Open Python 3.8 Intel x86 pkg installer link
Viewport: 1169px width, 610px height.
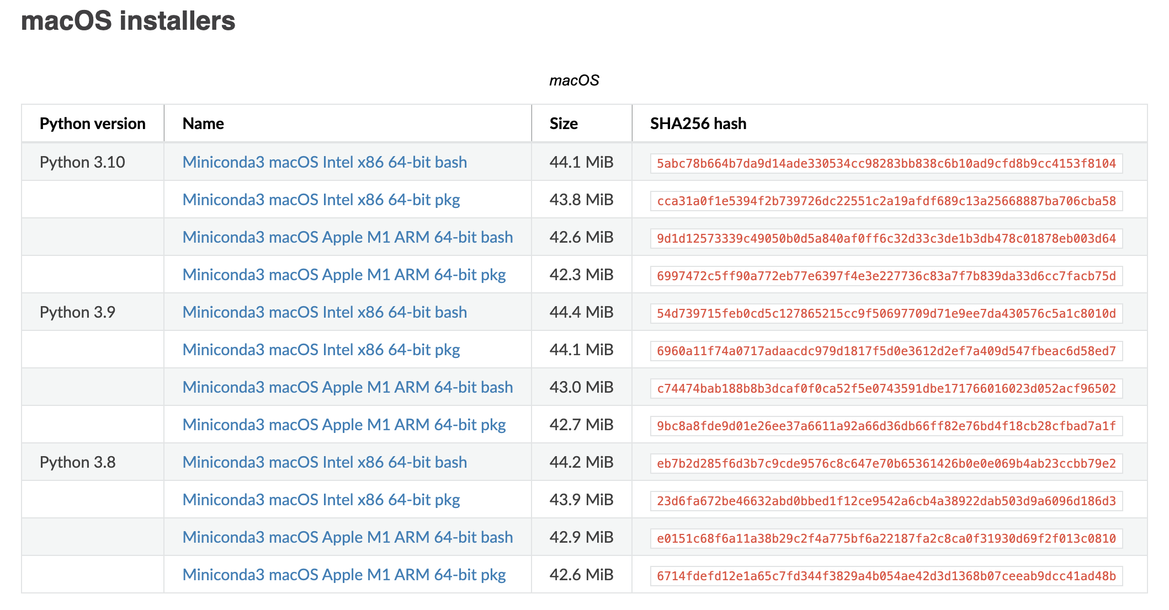click(x=321, y=500)
